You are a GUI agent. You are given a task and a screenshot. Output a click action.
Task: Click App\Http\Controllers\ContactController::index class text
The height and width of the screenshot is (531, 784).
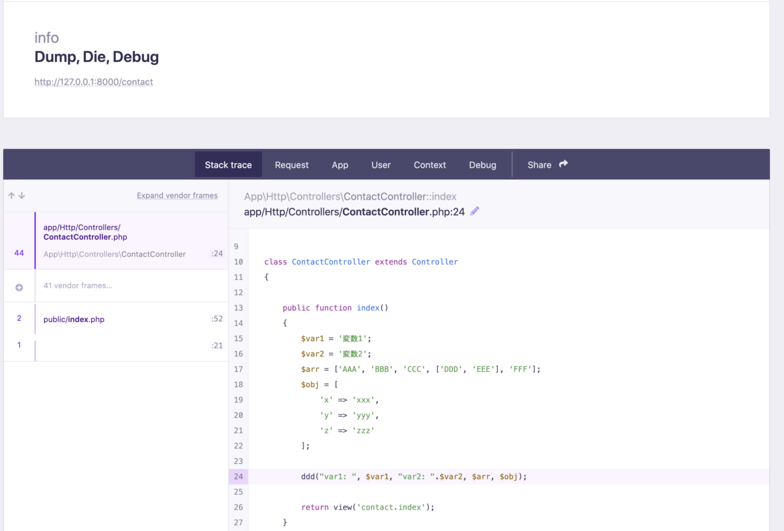[x=350, y=197]
